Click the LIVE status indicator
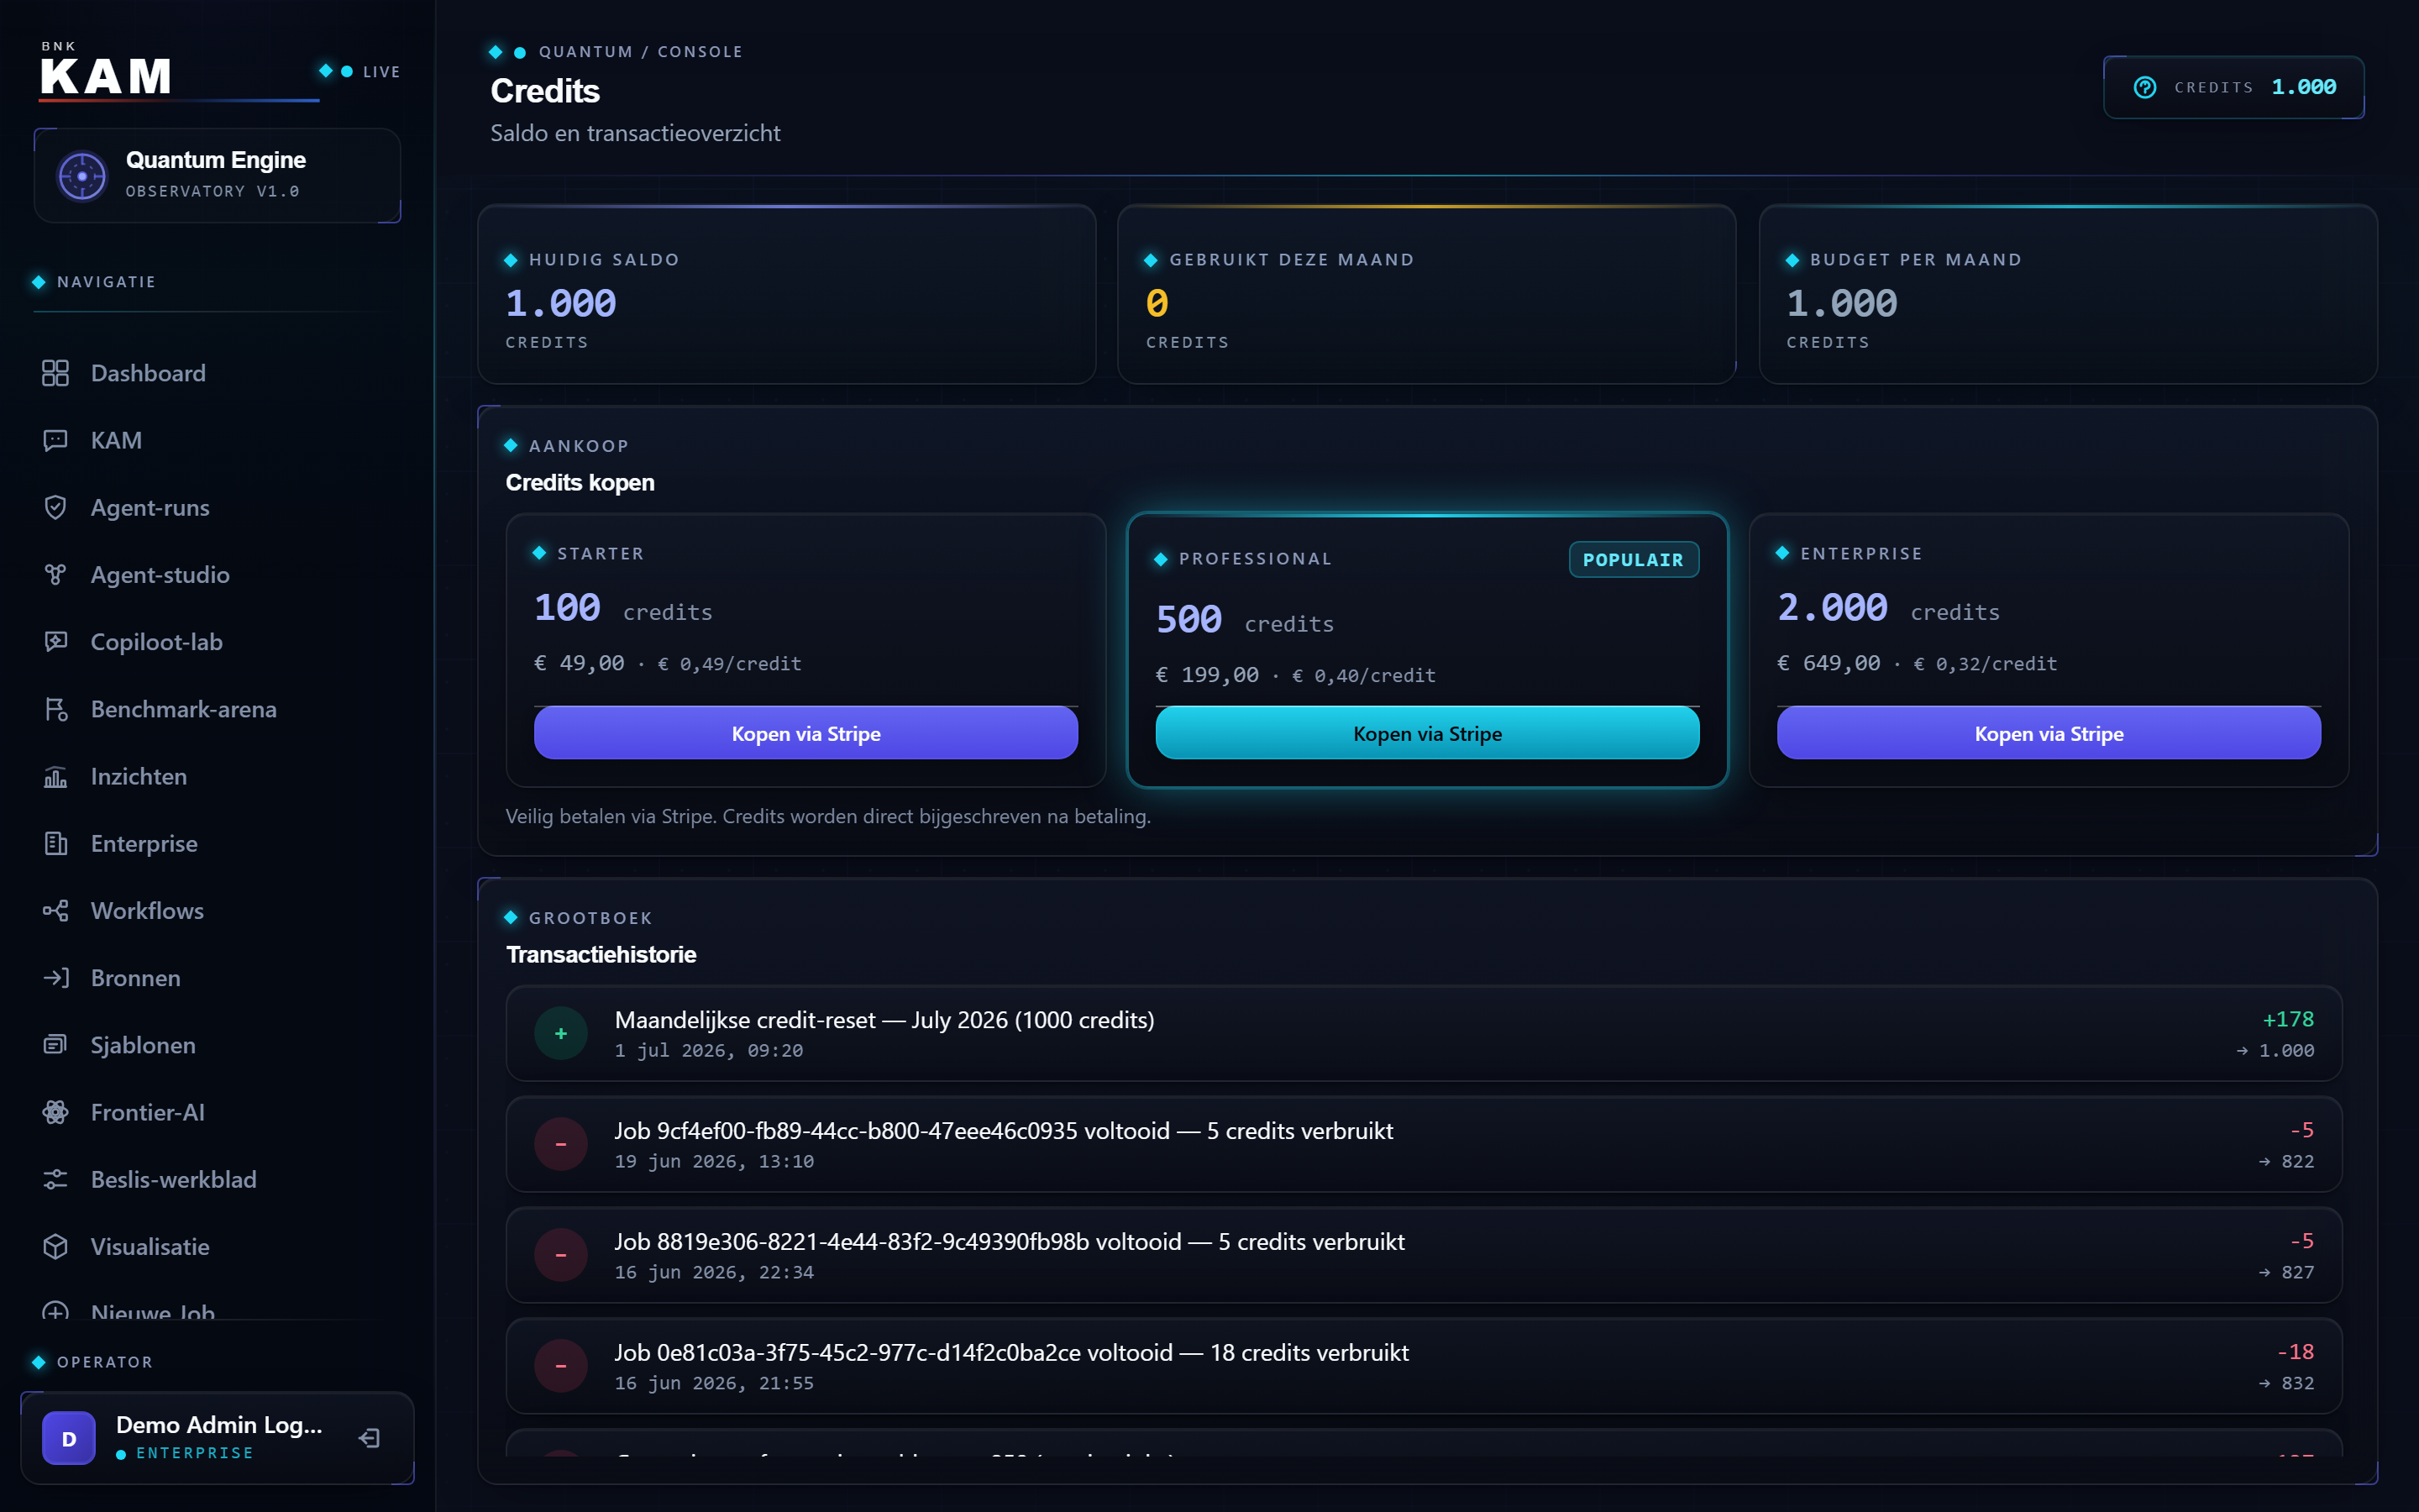2419x1512 pixels. [359, 72]
